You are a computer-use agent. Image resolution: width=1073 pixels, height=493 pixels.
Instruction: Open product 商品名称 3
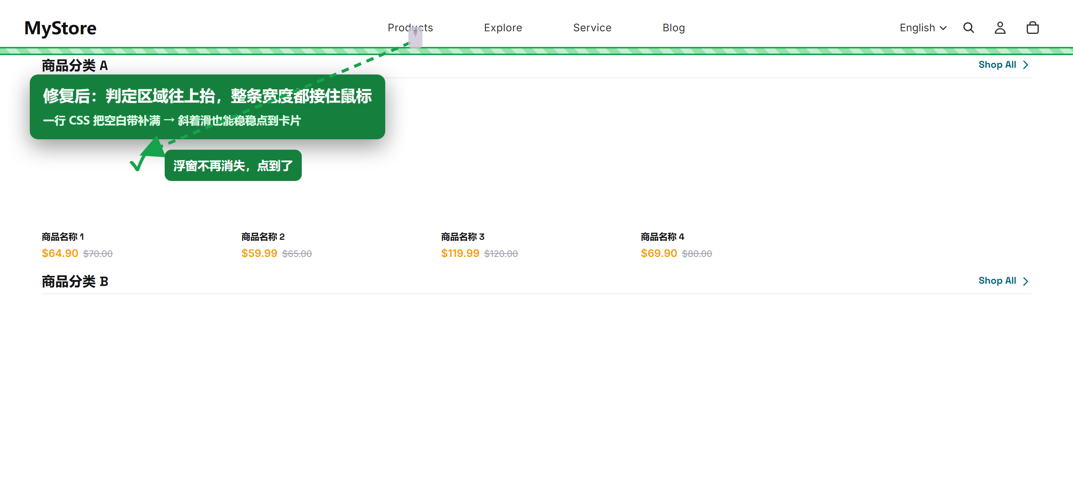point(462,236)
